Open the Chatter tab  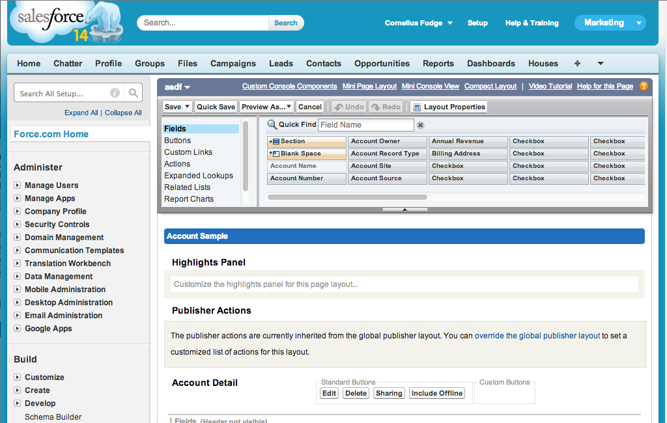pos(67,63)
